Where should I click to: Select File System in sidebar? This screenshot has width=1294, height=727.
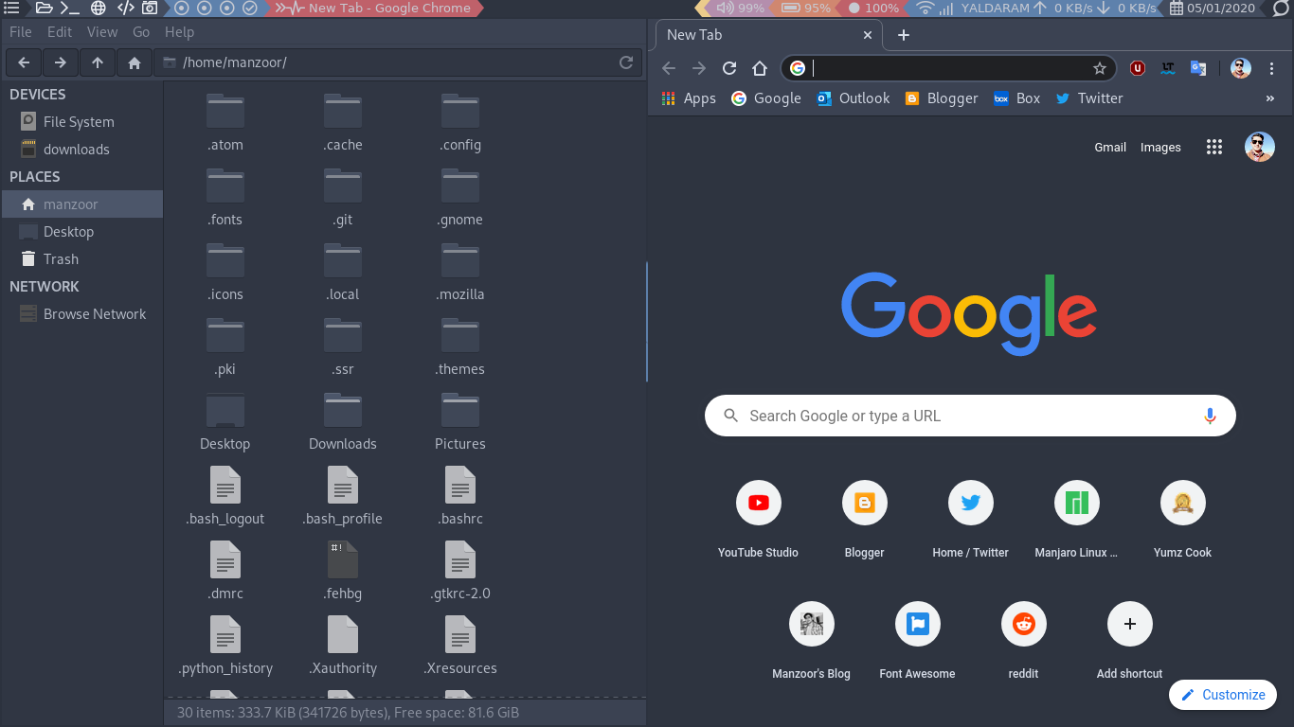[81, 122]
